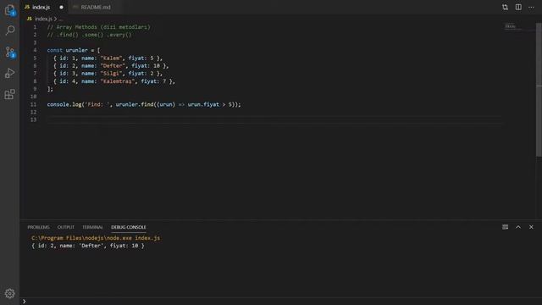
Task: Click the Open Changes compare icon
Action: pos(505,8)
